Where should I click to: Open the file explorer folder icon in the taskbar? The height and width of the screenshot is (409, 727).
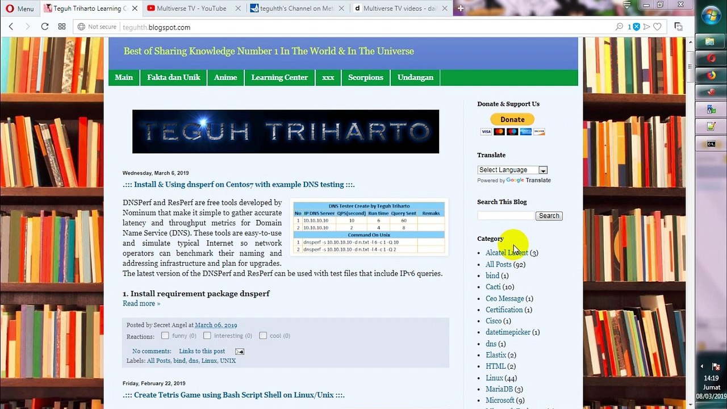tap(711, 41)
